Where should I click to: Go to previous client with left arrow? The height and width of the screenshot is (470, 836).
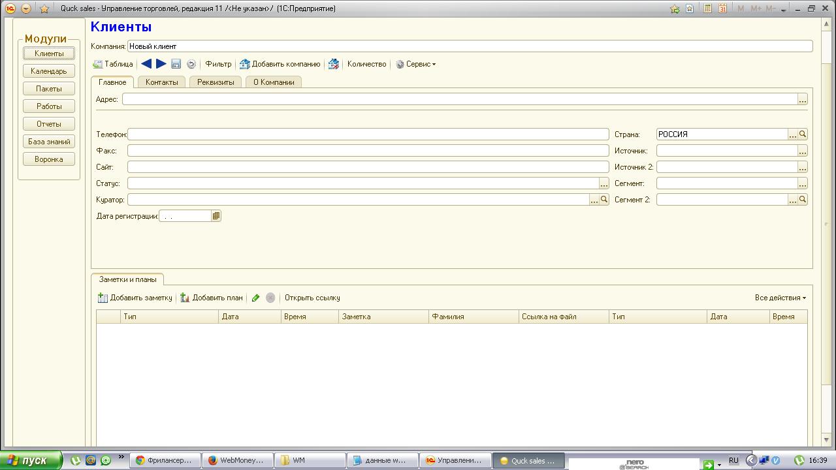(x=146, y=64)
